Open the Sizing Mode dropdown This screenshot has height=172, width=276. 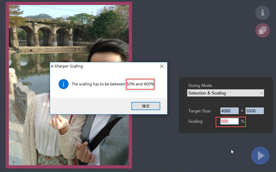click(226, 93)
